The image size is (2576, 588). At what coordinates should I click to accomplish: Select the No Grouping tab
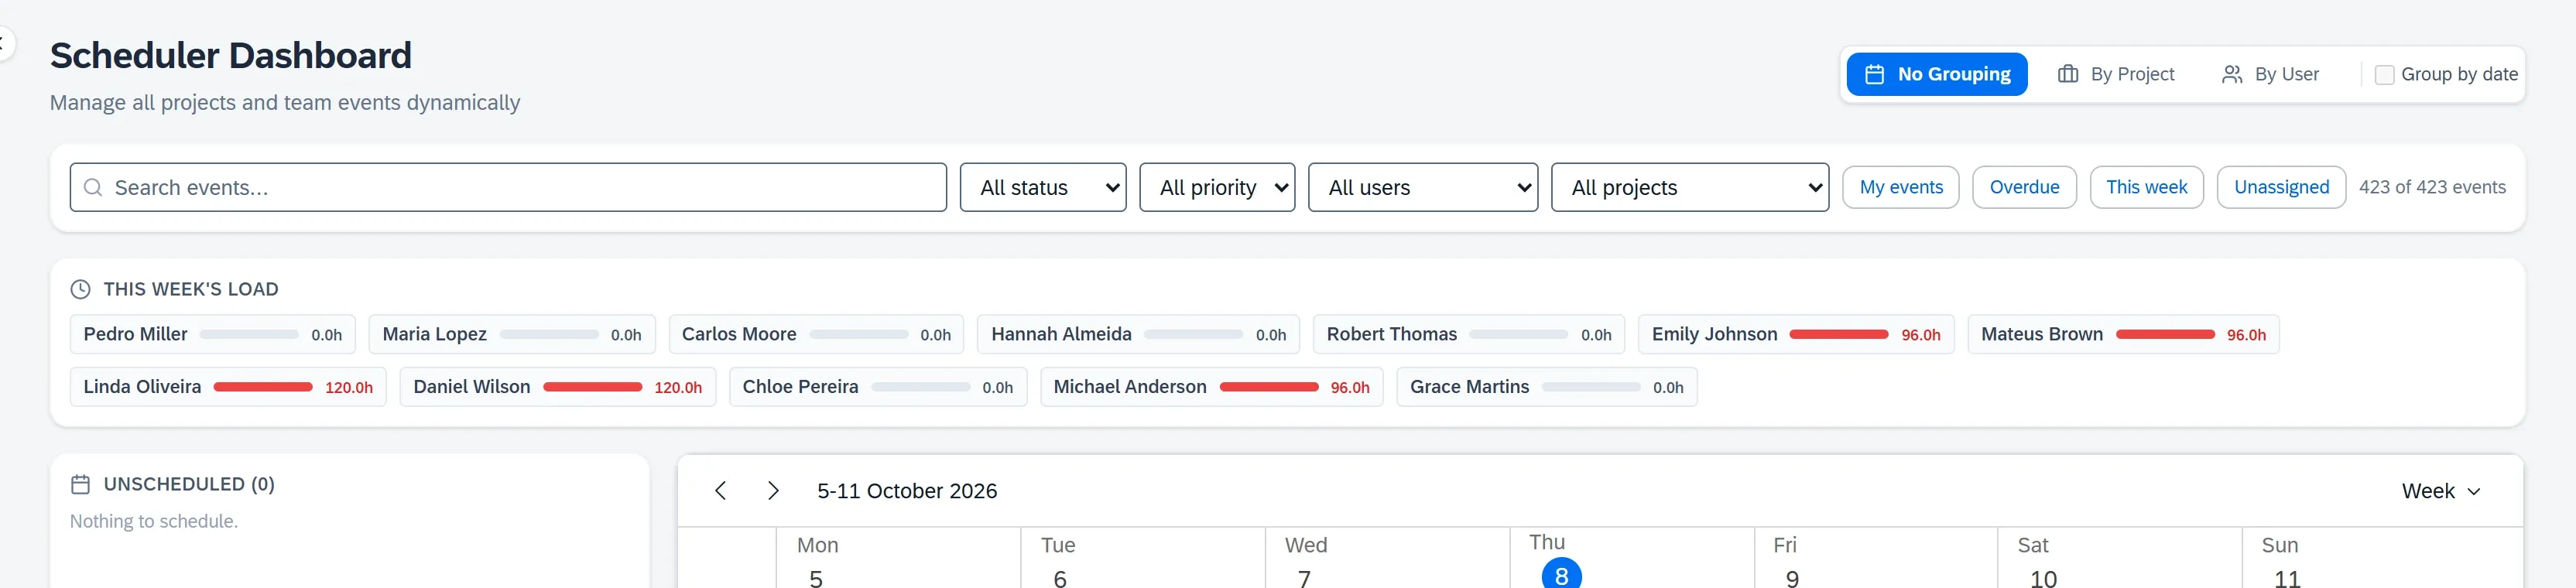1937,75
